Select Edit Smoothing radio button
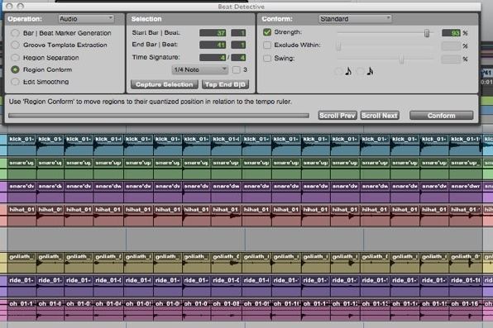The image size is (493, 328). 15,82
